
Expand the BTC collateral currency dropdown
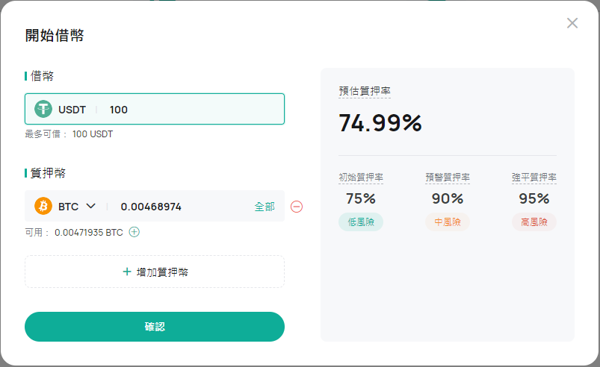tap(90, 206)
